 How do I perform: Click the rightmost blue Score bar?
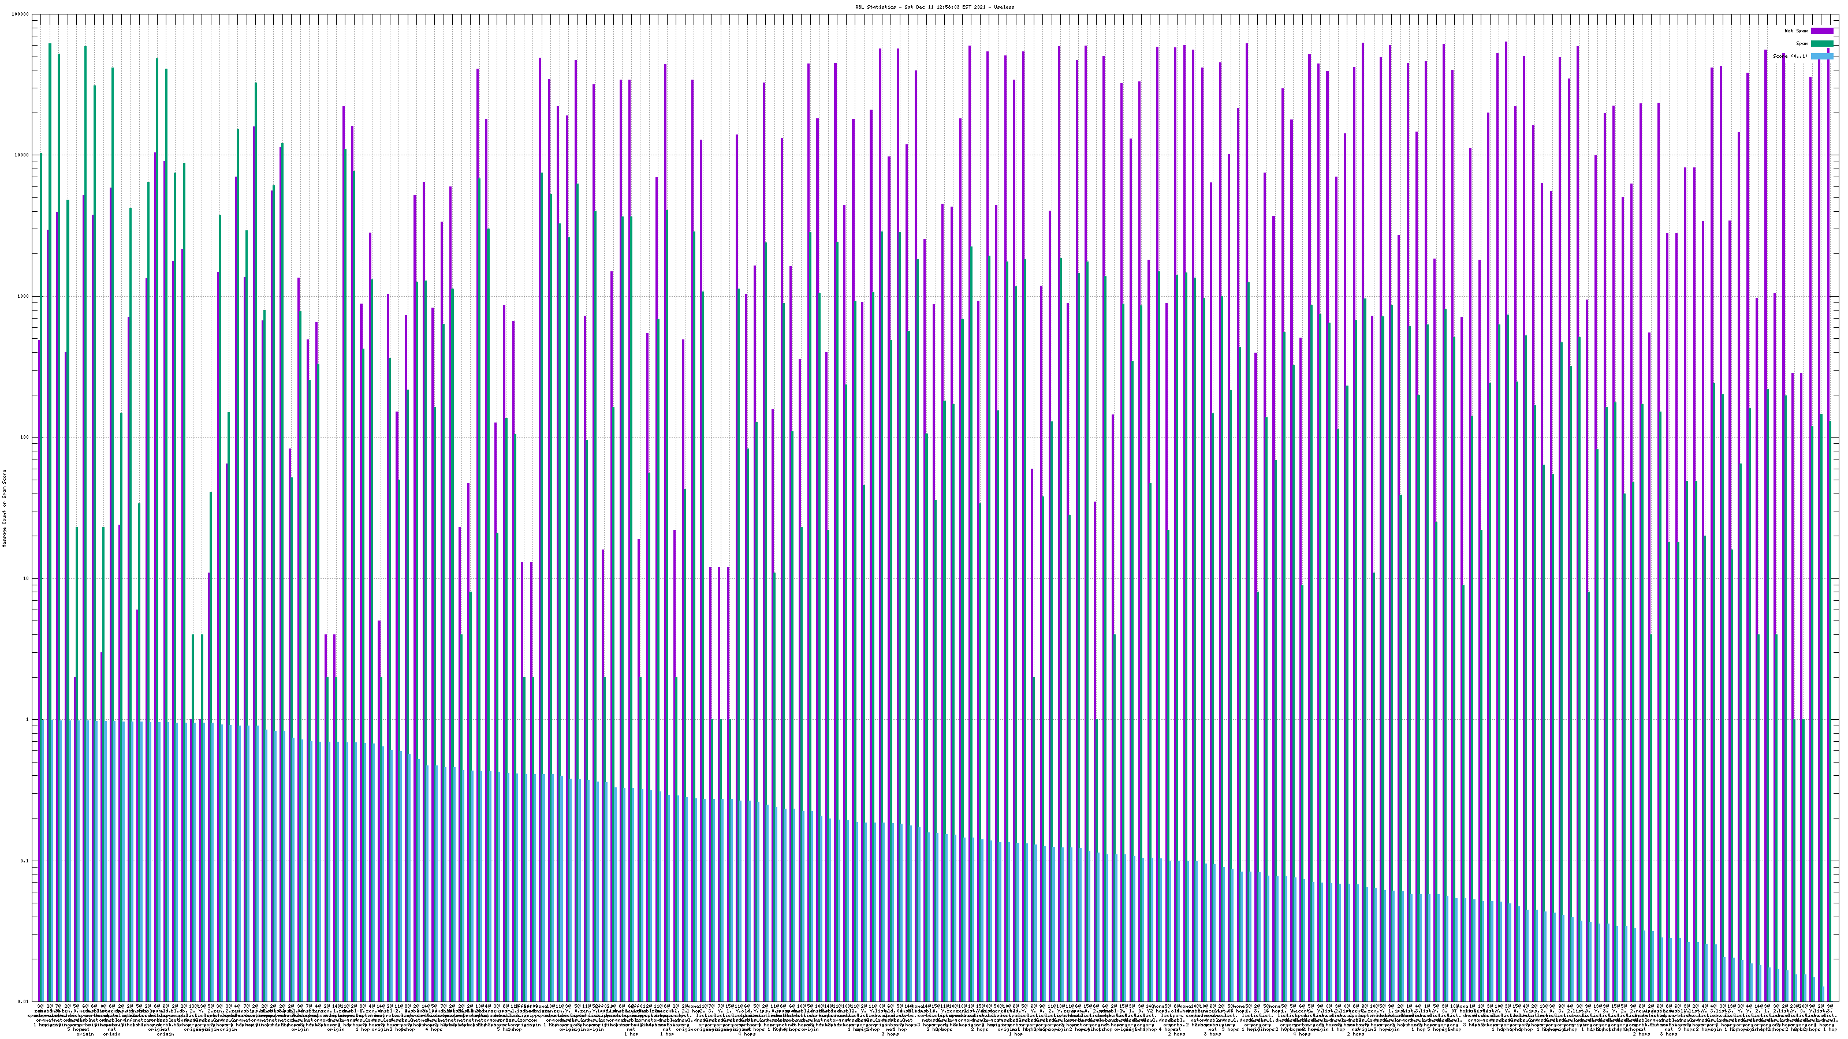pyautogui.click(x=1823, y=995)
